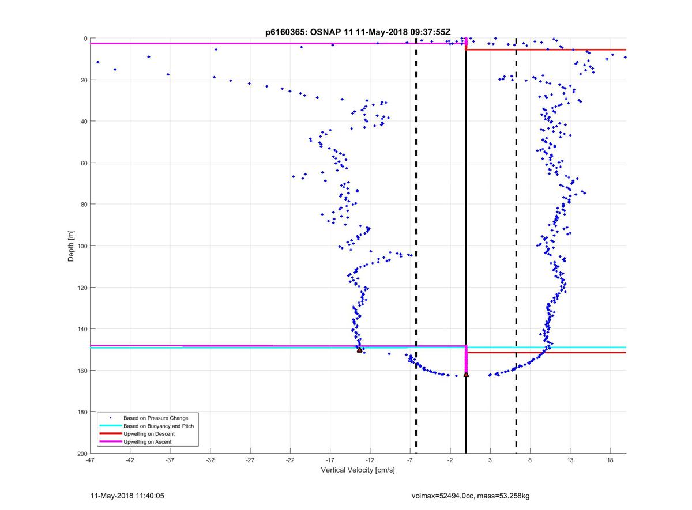Click the red line sample in legend
The height and width of the screenshot is (510, 692).
click(110, 434)
